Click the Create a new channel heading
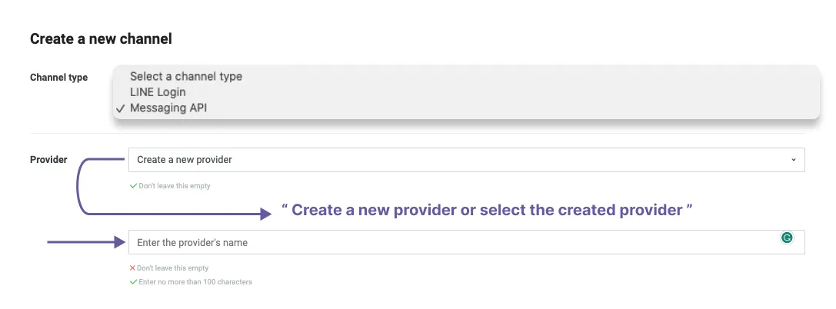Screen dimensions: 836x309 point(101,39)
